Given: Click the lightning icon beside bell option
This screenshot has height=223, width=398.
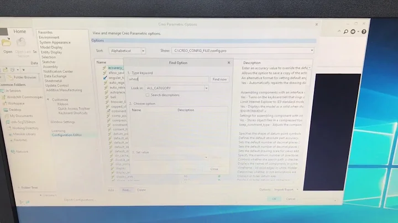Looking at the screenshot, I should (x=107, y=97).
